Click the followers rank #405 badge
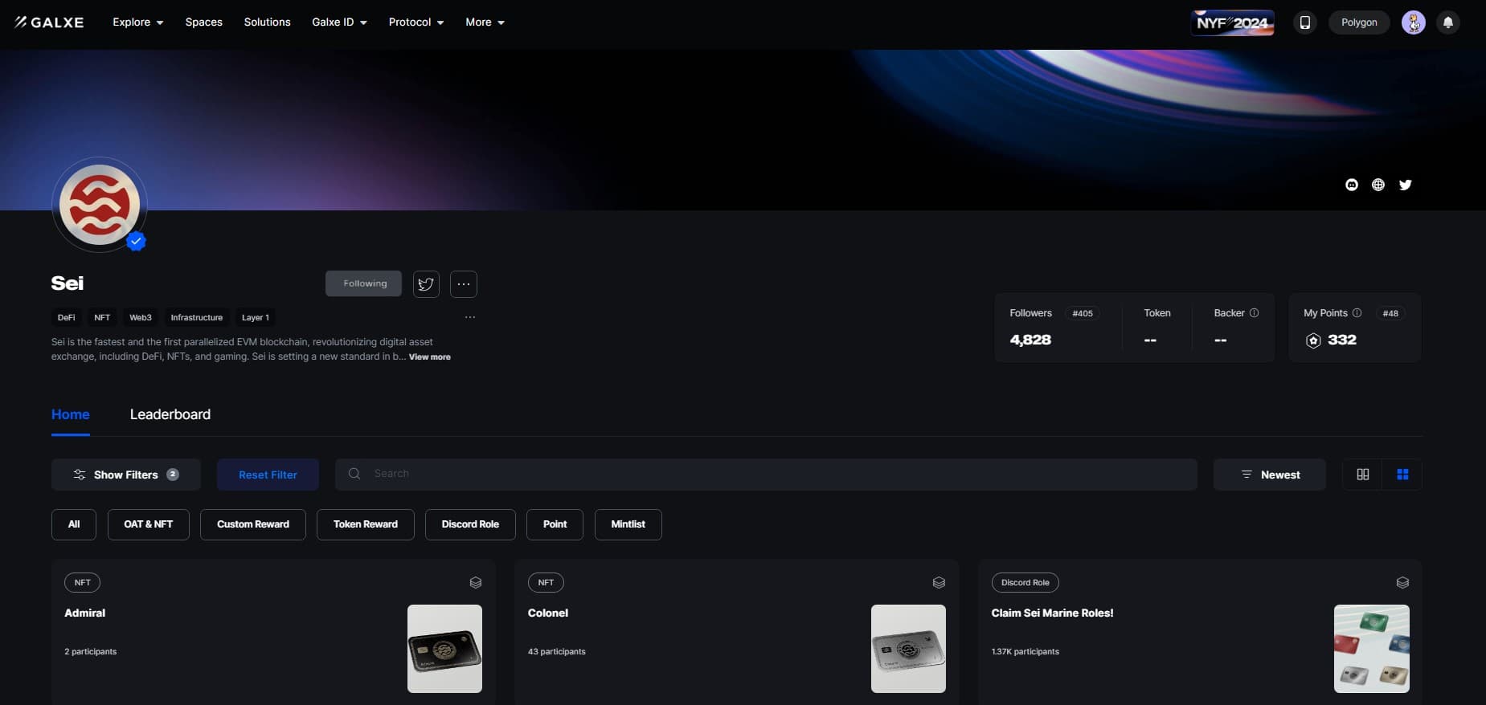1486x705 pixels. click(x=1083, y=313)
